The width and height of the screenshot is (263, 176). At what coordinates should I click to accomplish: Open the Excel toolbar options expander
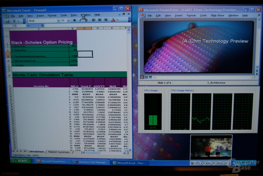point(129,20)
